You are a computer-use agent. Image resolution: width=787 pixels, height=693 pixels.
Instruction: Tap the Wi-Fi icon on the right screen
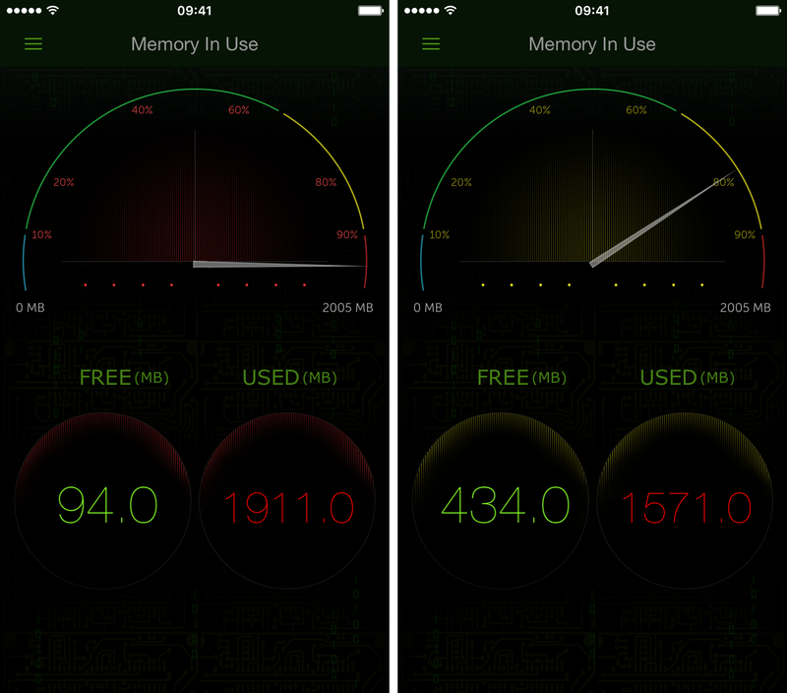[x=451, y=11]
